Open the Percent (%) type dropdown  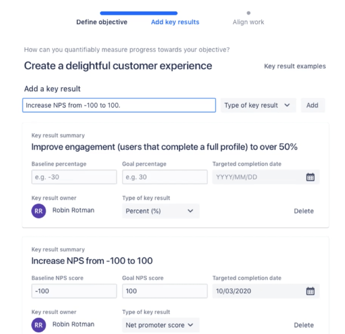tap(160, 211)
